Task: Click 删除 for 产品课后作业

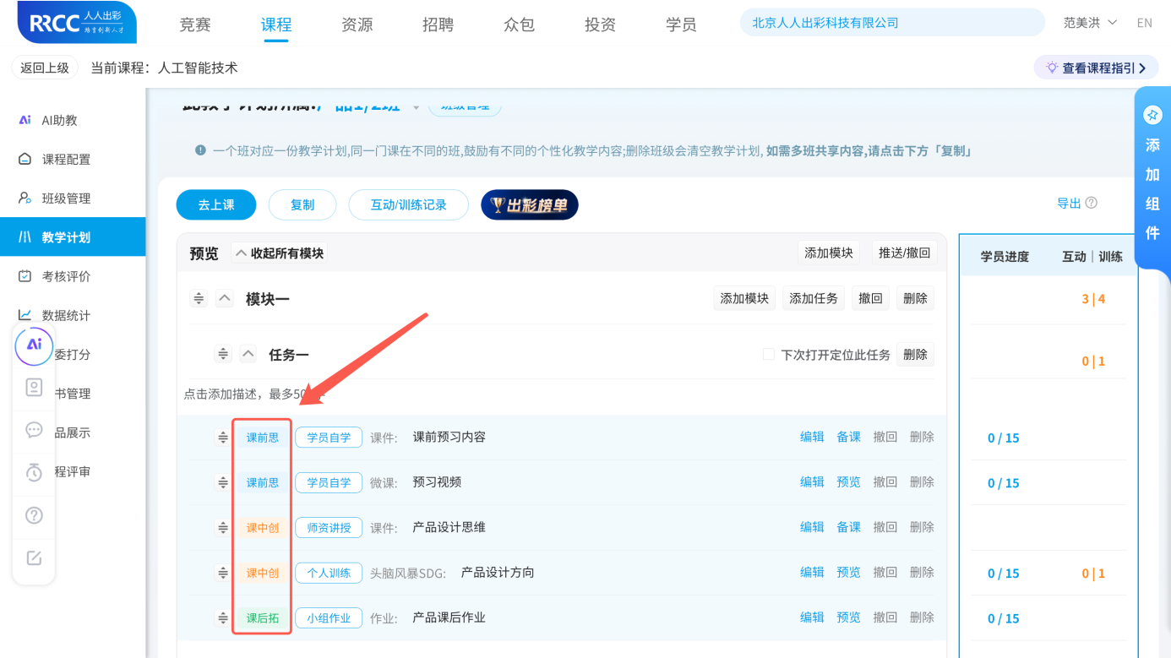Action: [x=922, y=617]
